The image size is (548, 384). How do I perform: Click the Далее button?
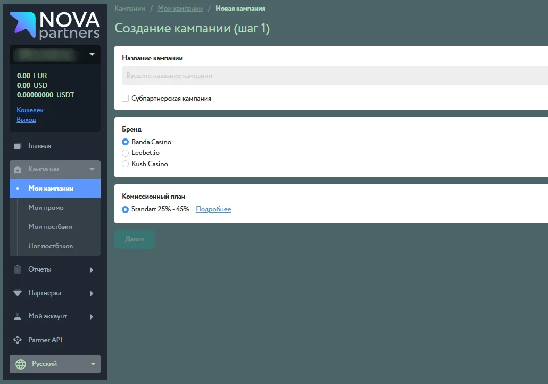click(x=134, y=239)
